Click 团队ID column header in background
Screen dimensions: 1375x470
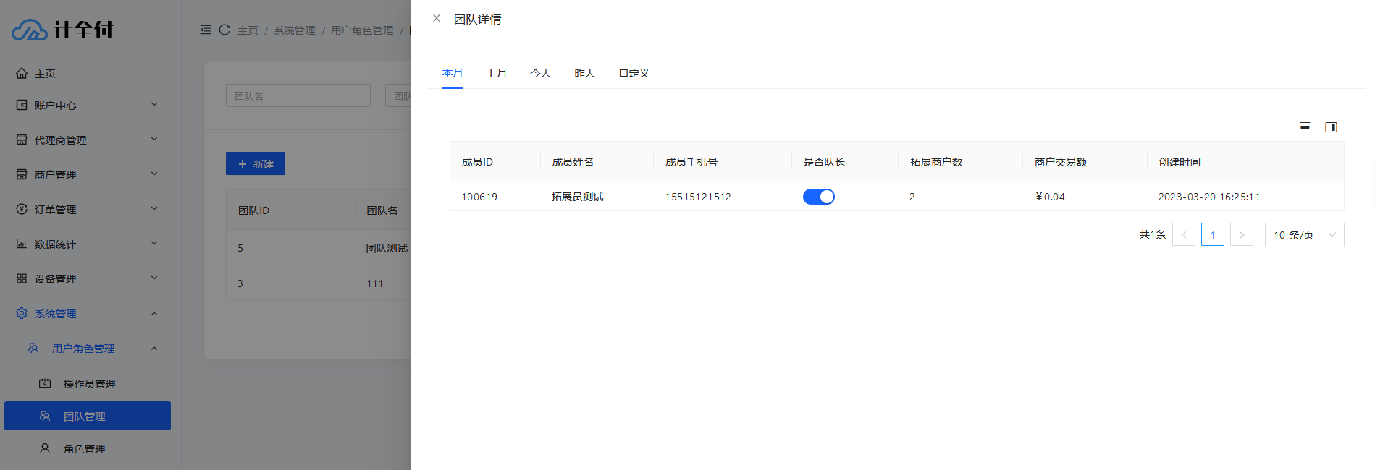point(253,210)
